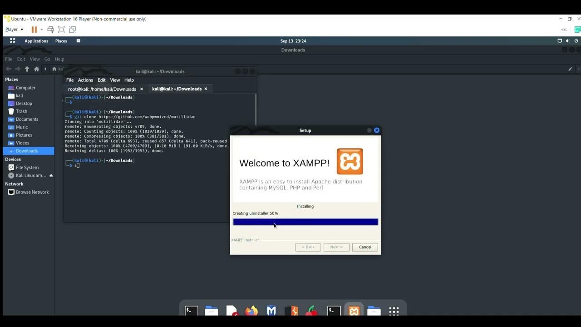Open File System under Devices

[x=28, y=168]
